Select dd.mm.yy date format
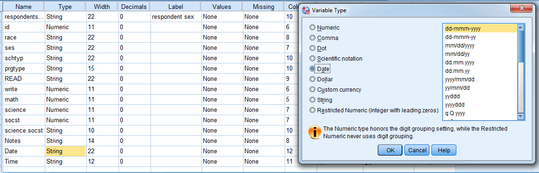Viewport: 539px width, 173px height. pos(480,71)
